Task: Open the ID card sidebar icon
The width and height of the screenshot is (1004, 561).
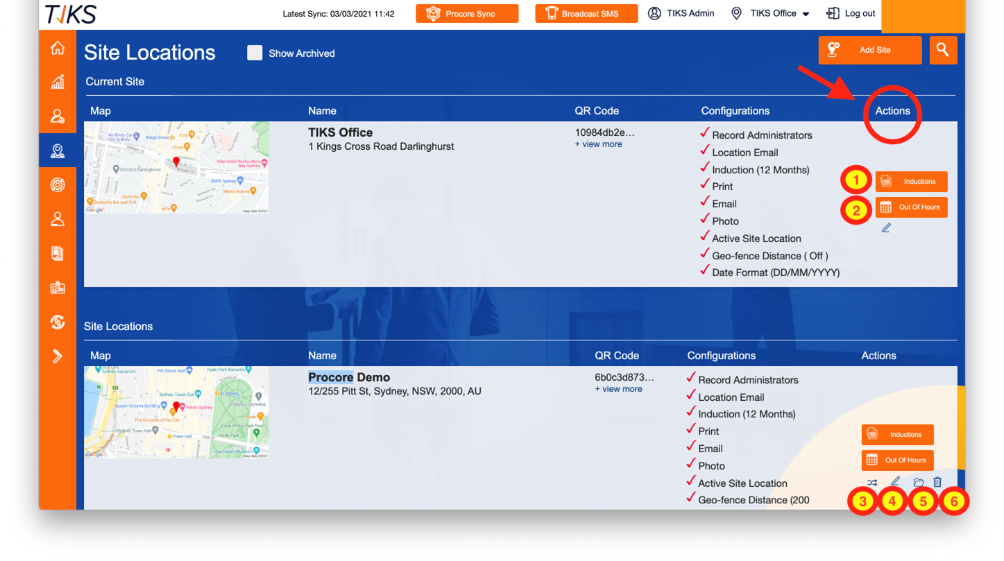Action: [58, 288]
